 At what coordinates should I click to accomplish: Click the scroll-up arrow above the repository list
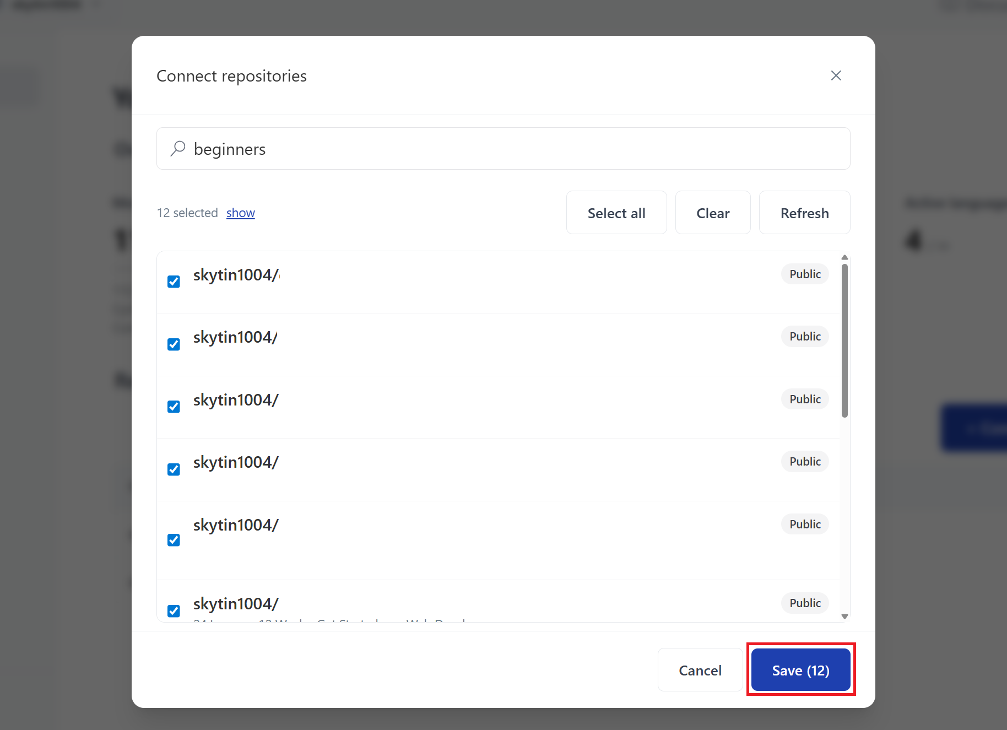point(844,257)
